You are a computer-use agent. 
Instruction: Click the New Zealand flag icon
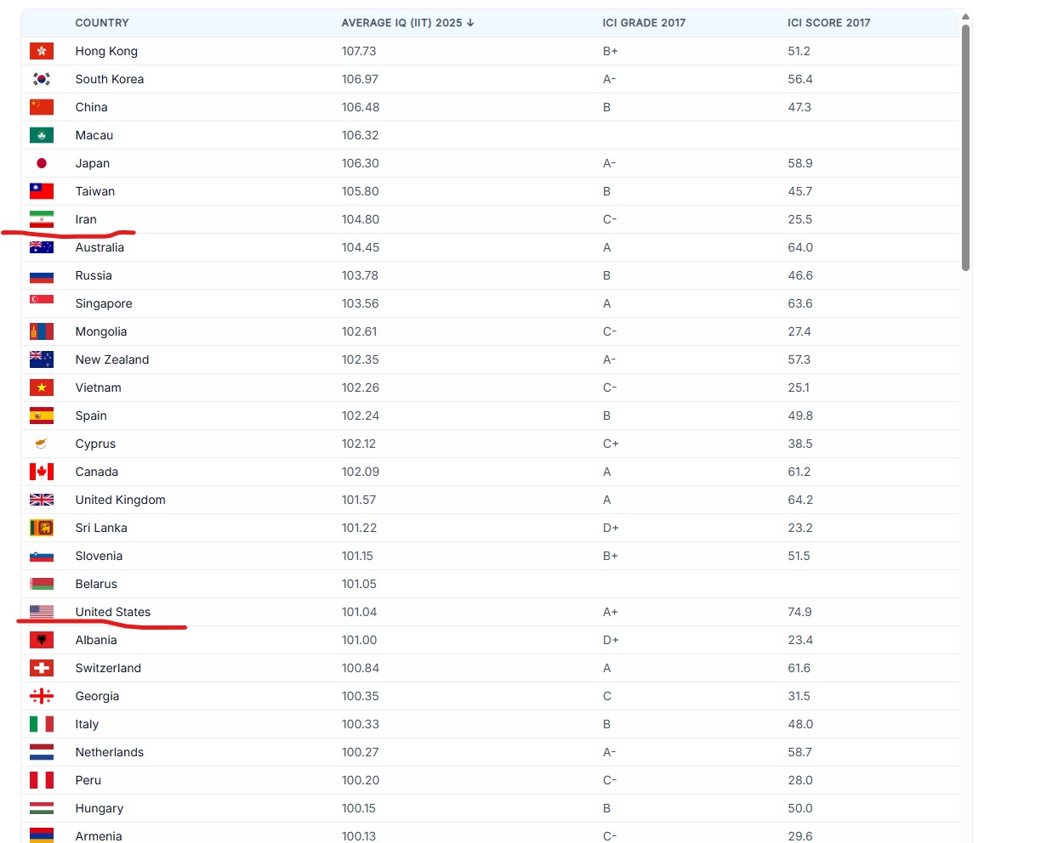[x=42, y=359]
